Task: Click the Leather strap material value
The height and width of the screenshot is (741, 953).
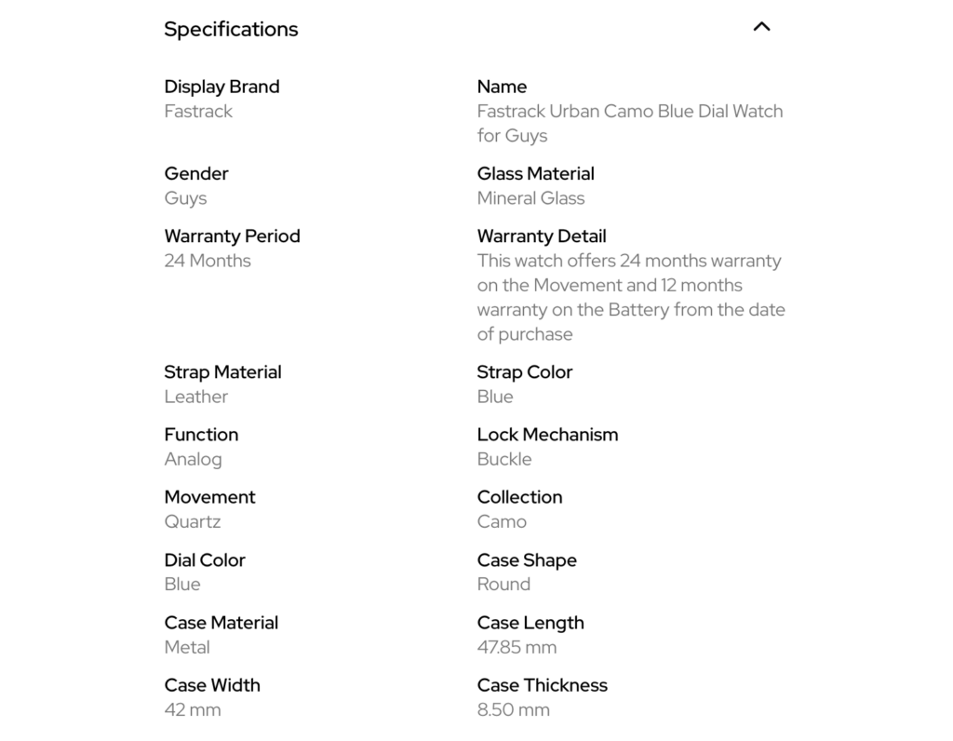Action: (195, 397)
